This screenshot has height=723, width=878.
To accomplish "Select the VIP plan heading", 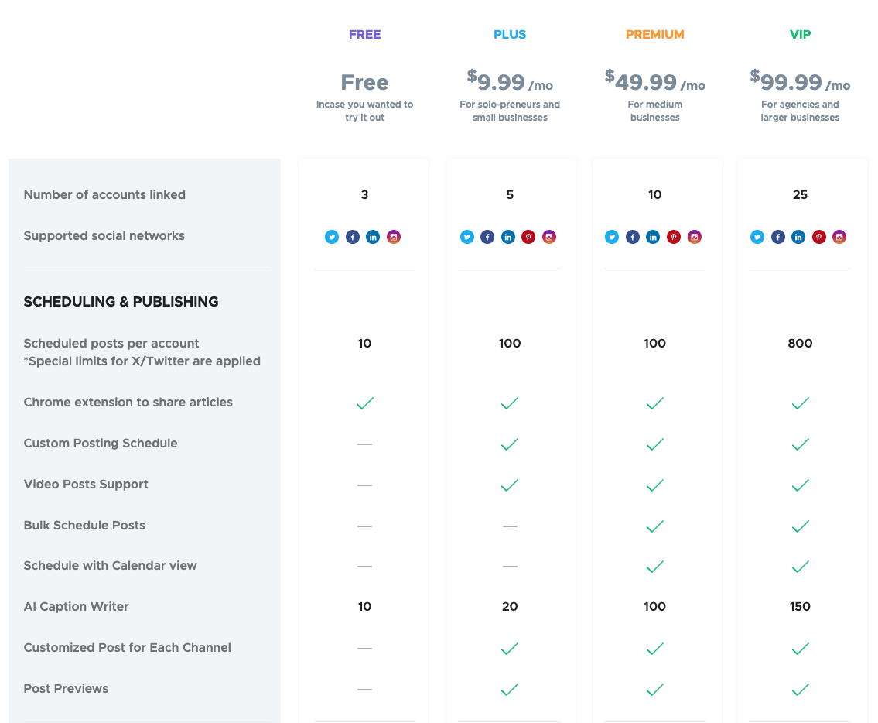I will (800, 35).
